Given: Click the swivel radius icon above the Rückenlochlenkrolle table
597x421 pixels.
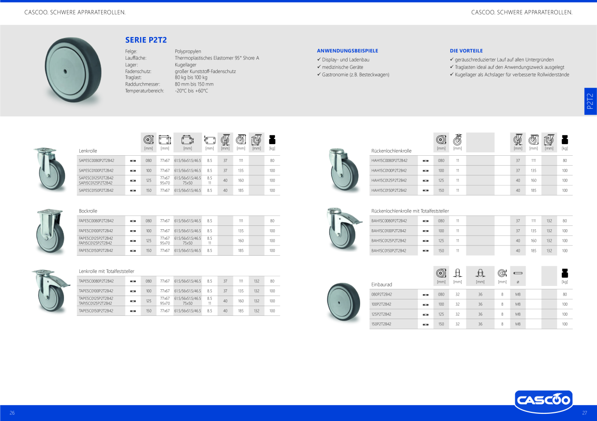Looking at the screenshot, I should pyautogui.click(x=549, y=139).
